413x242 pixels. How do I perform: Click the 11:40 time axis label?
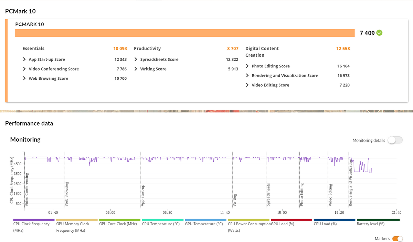[x=225, y=212]
